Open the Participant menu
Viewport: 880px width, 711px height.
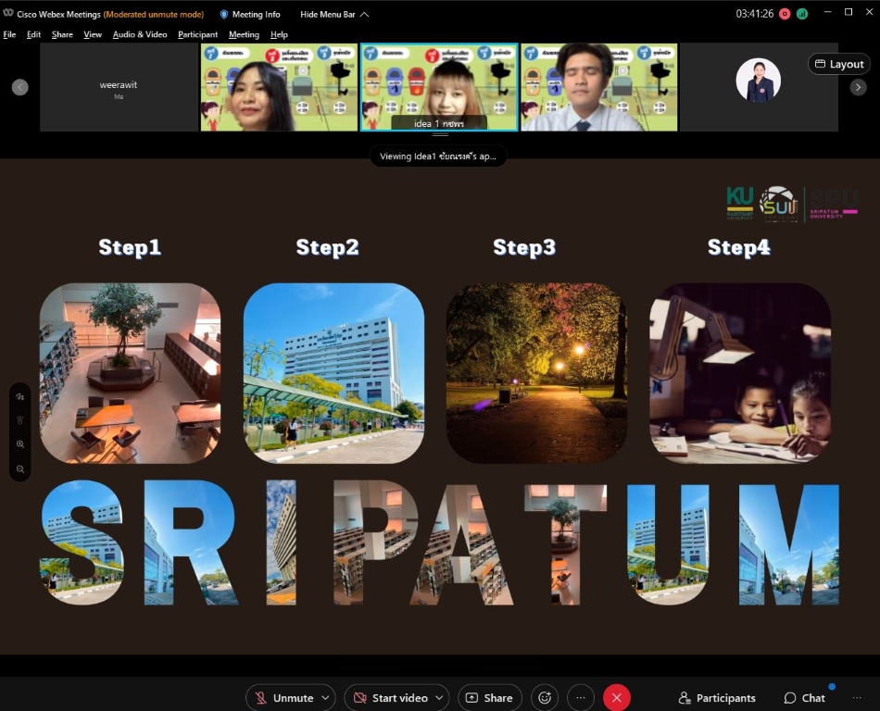point(197,35)
